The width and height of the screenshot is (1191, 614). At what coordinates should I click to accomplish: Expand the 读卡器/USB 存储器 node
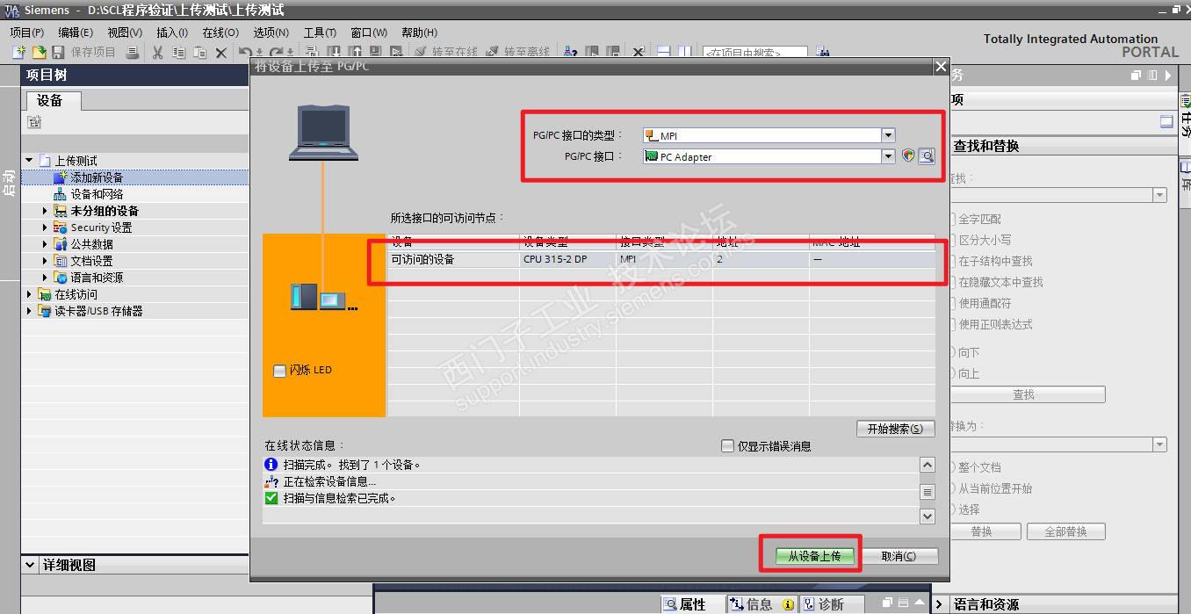(x=29, y=311)
